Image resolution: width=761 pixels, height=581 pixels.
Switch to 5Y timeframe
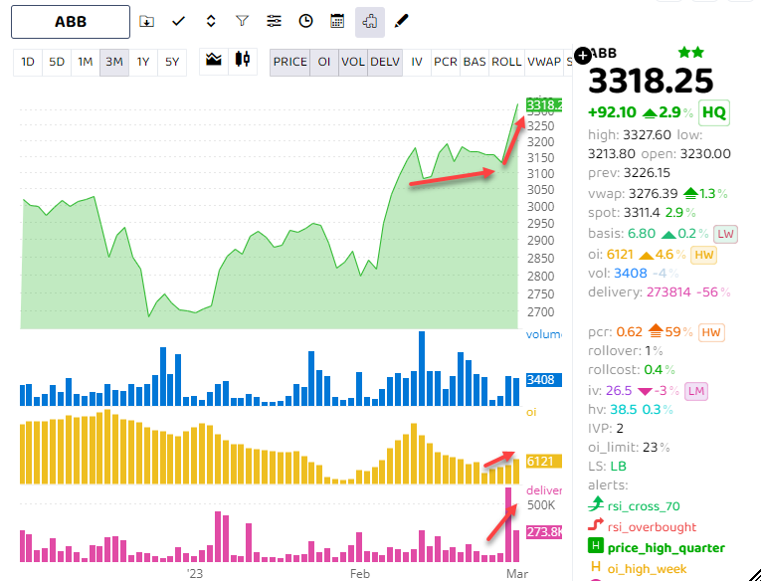coord(172,62)
